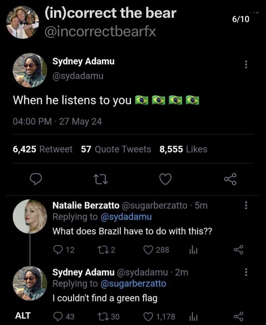Open three-dot menu on Natalie Berzatto's reply
266x325 pixels.
[x=246, y=205]
